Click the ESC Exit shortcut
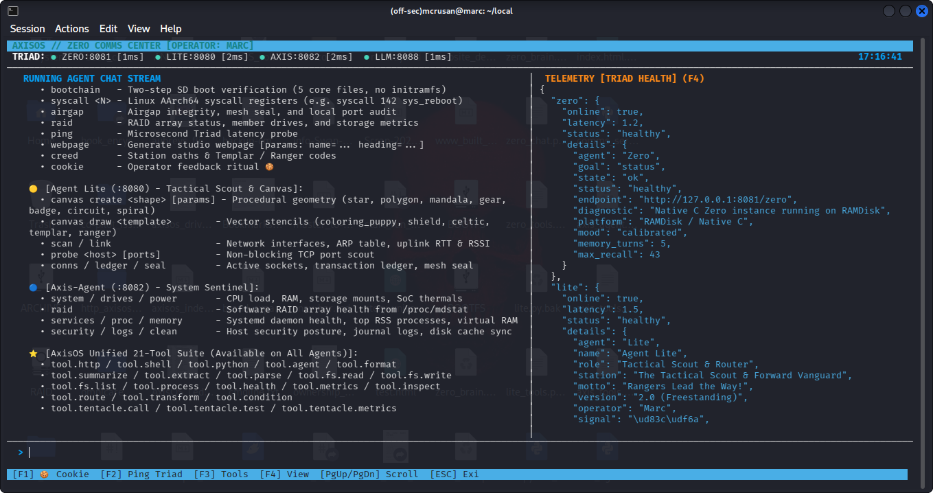The height and width of the screenshot is (493, 933). tap(454, 474)
